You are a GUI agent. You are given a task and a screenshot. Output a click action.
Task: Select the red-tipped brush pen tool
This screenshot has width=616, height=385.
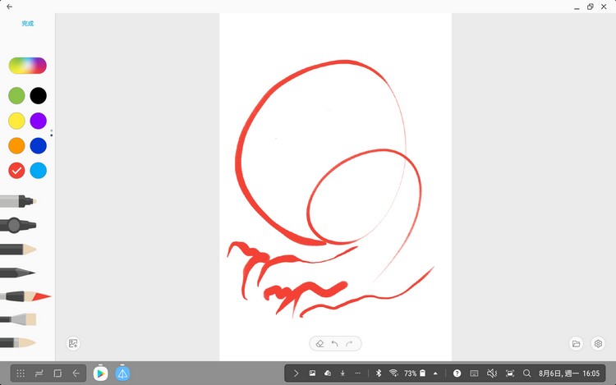pyautogui.click(x=25, y=296)
